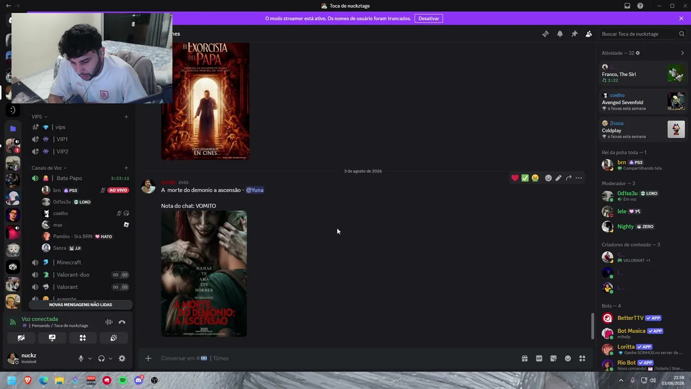The image size is (691, 389).
Task: Open the gift icon in message bar
Action: [x=525, y=358]
